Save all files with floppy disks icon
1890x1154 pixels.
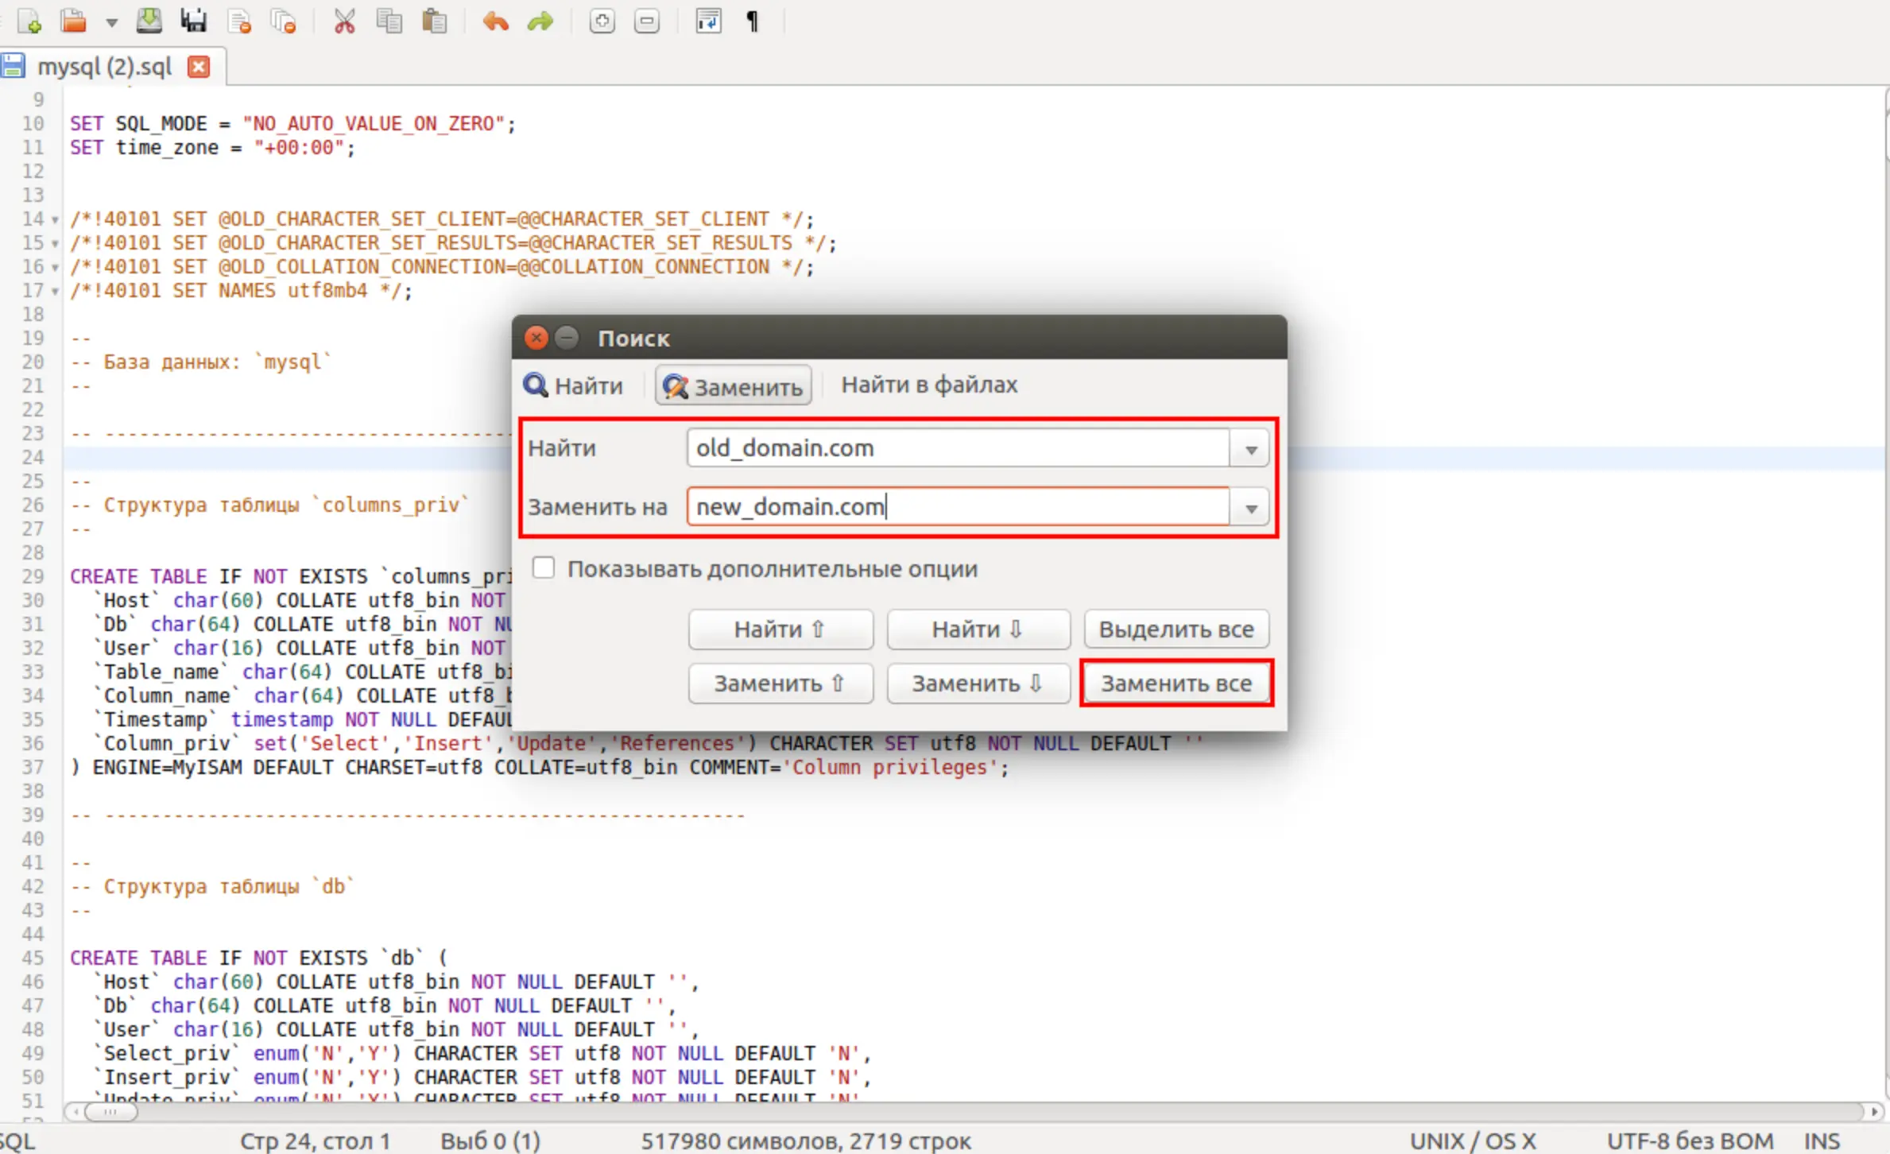193,21
